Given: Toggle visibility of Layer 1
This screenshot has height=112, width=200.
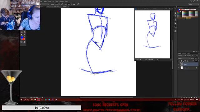Looking at the screenshot, I should click(179, 64).
